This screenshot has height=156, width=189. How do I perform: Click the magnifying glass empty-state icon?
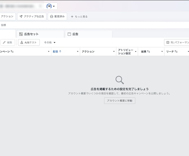point(120,80)
